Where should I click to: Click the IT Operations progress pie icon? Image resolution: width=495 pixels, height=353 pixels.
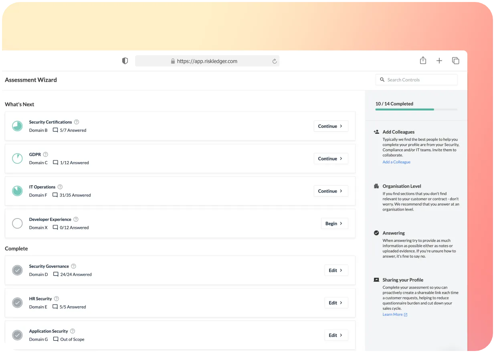coord(17,191)
